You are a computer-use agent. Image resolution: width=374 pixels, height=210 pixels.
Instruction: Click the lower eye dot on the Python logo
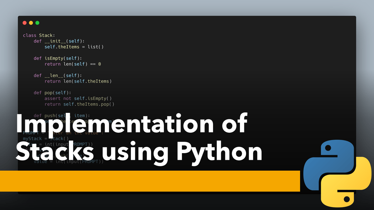pos(346,199)
